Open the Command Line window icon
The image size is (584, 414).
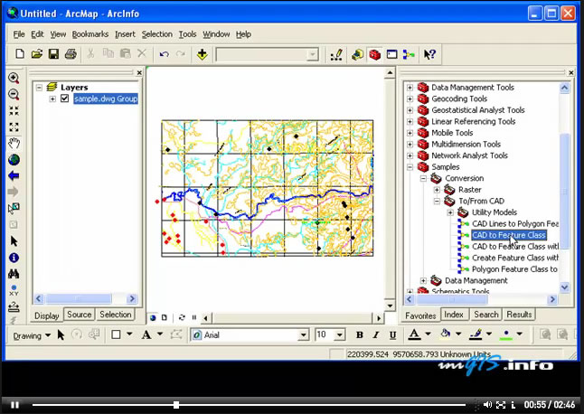click(391, 55)
